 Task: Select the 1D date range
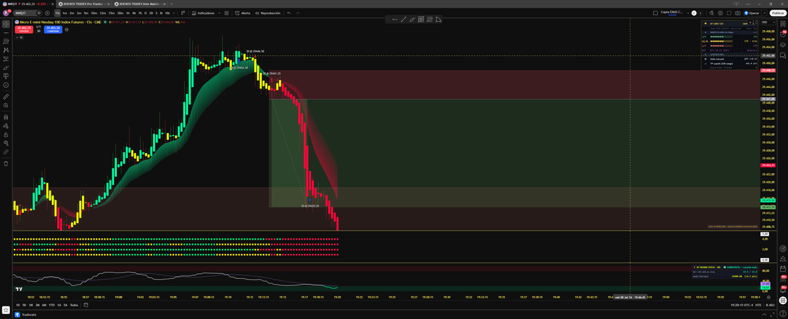pyautogui.click(x=18, y=305)
